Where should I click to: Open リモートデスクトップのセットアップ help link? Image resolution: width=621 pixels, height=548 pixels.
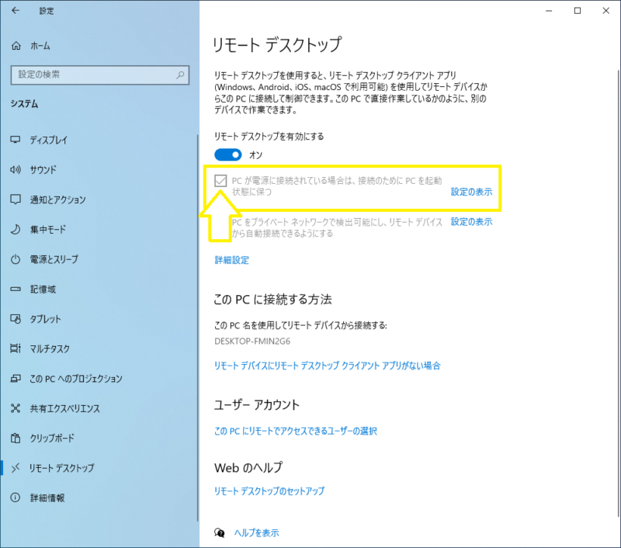tap(269, 491)
